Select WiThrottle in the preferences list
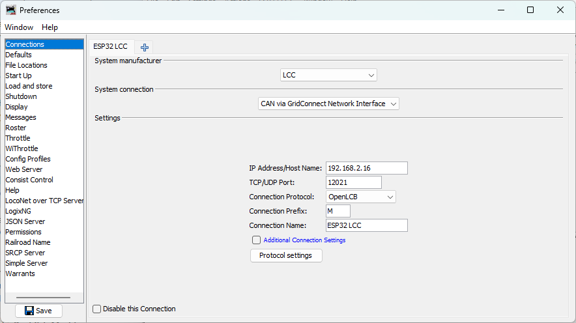Viewport: 576px width, 323px height. (44, 148)
